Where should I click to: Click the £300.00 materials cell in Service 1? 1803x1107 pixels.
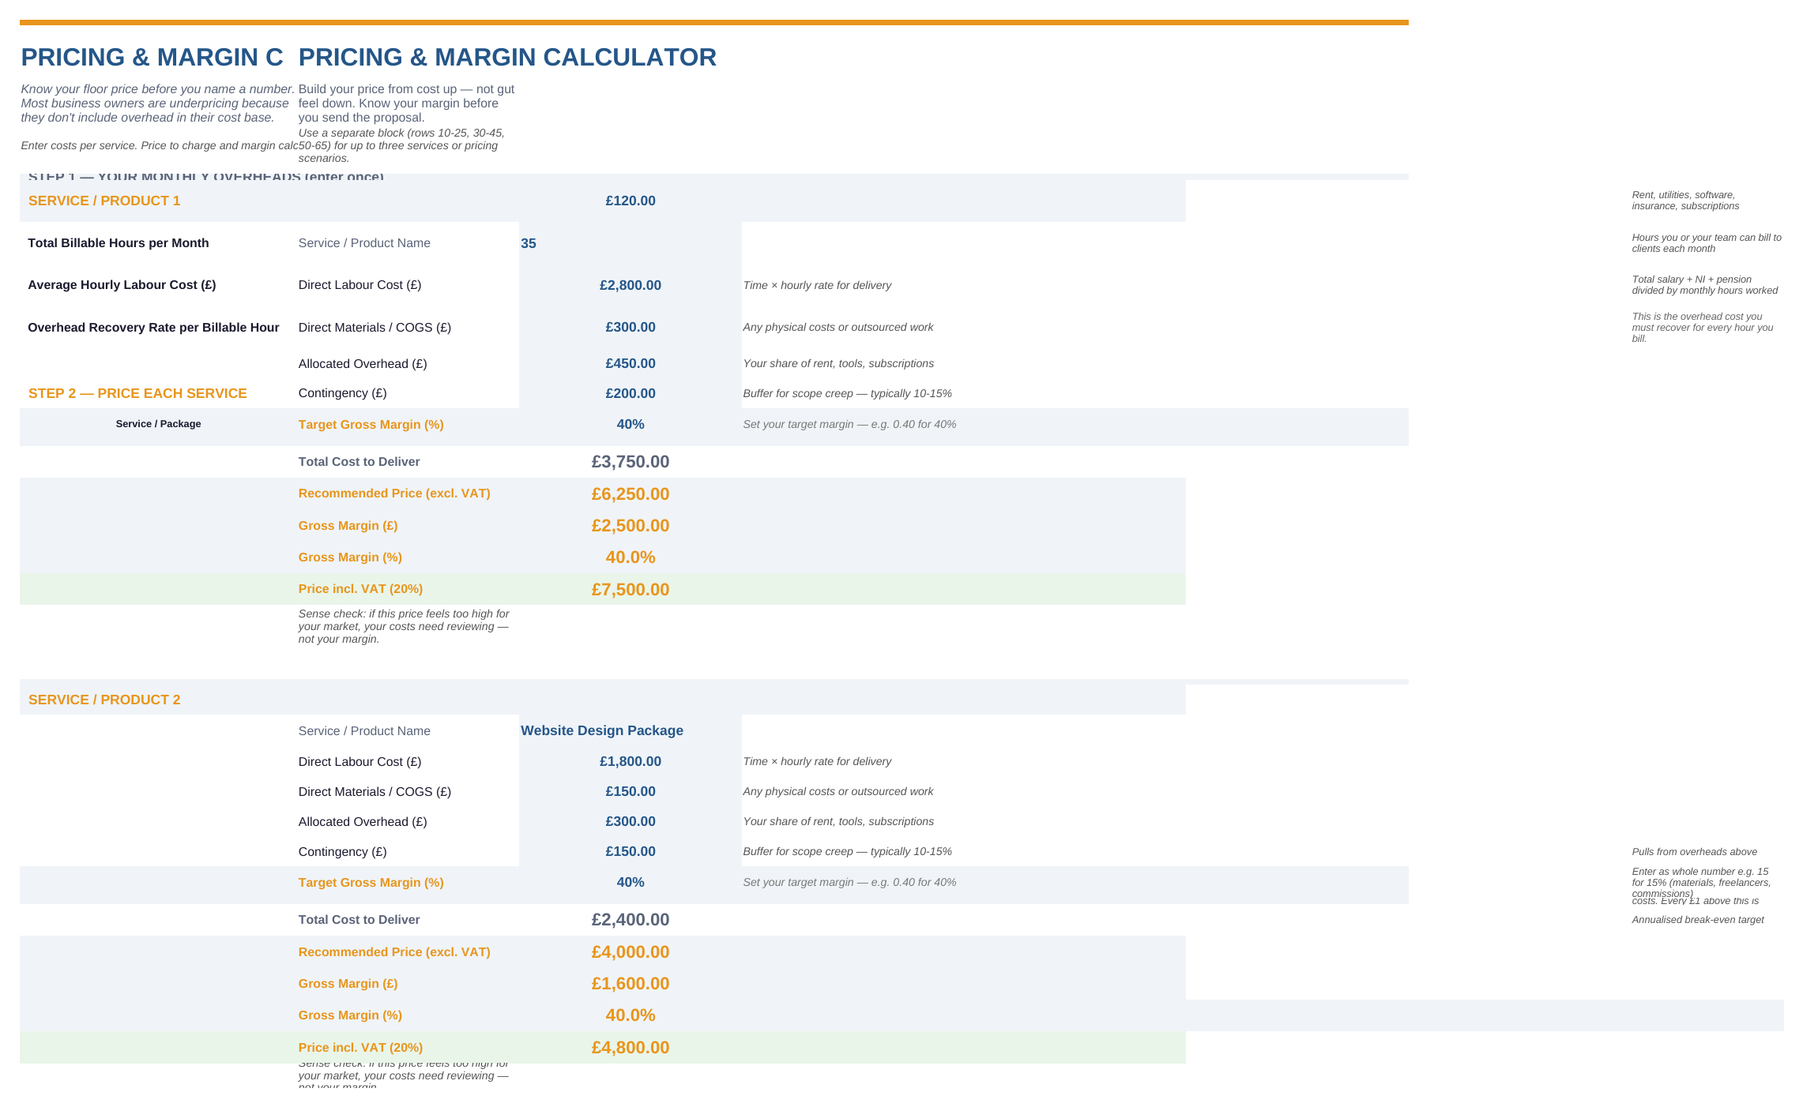[x=630, y=328]
